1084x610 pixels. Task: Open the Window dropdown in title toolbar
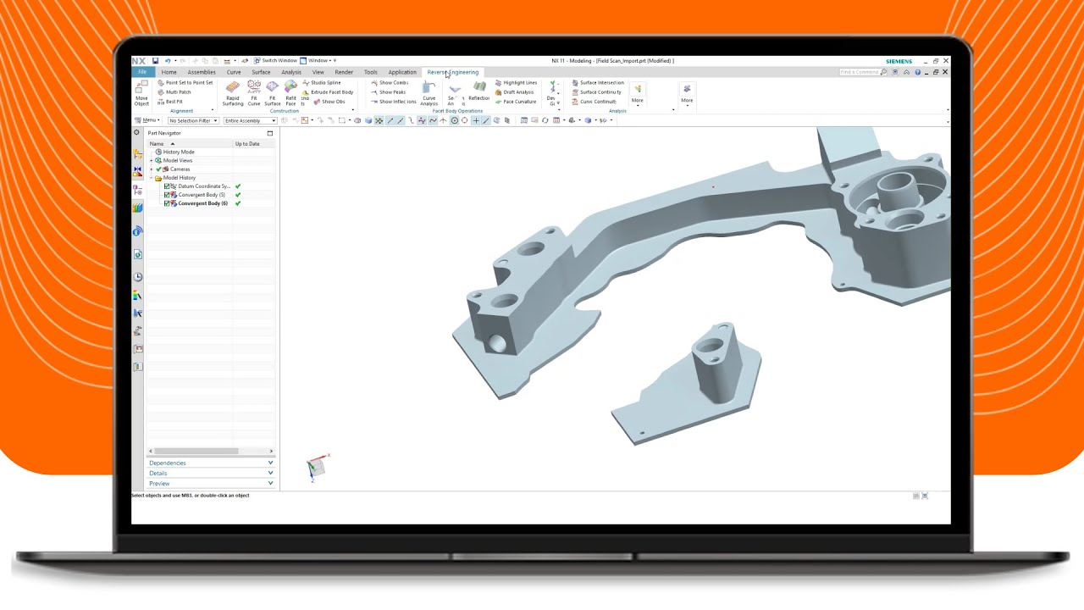point(319,61)
